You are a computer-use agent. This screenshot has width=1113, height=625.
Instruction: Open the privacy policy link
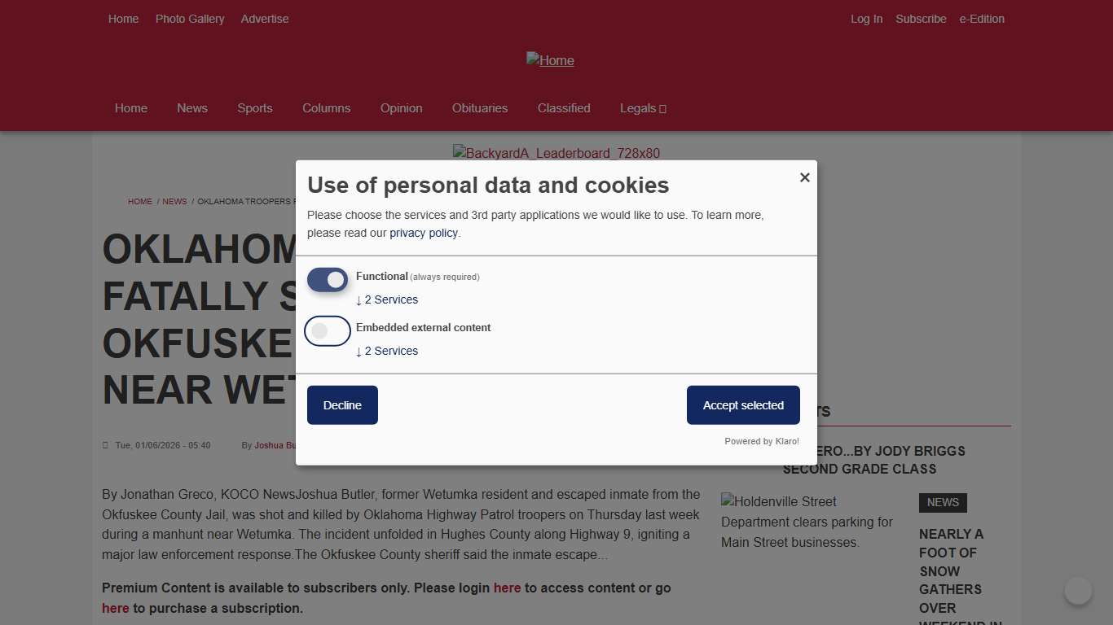coord(424,234)
